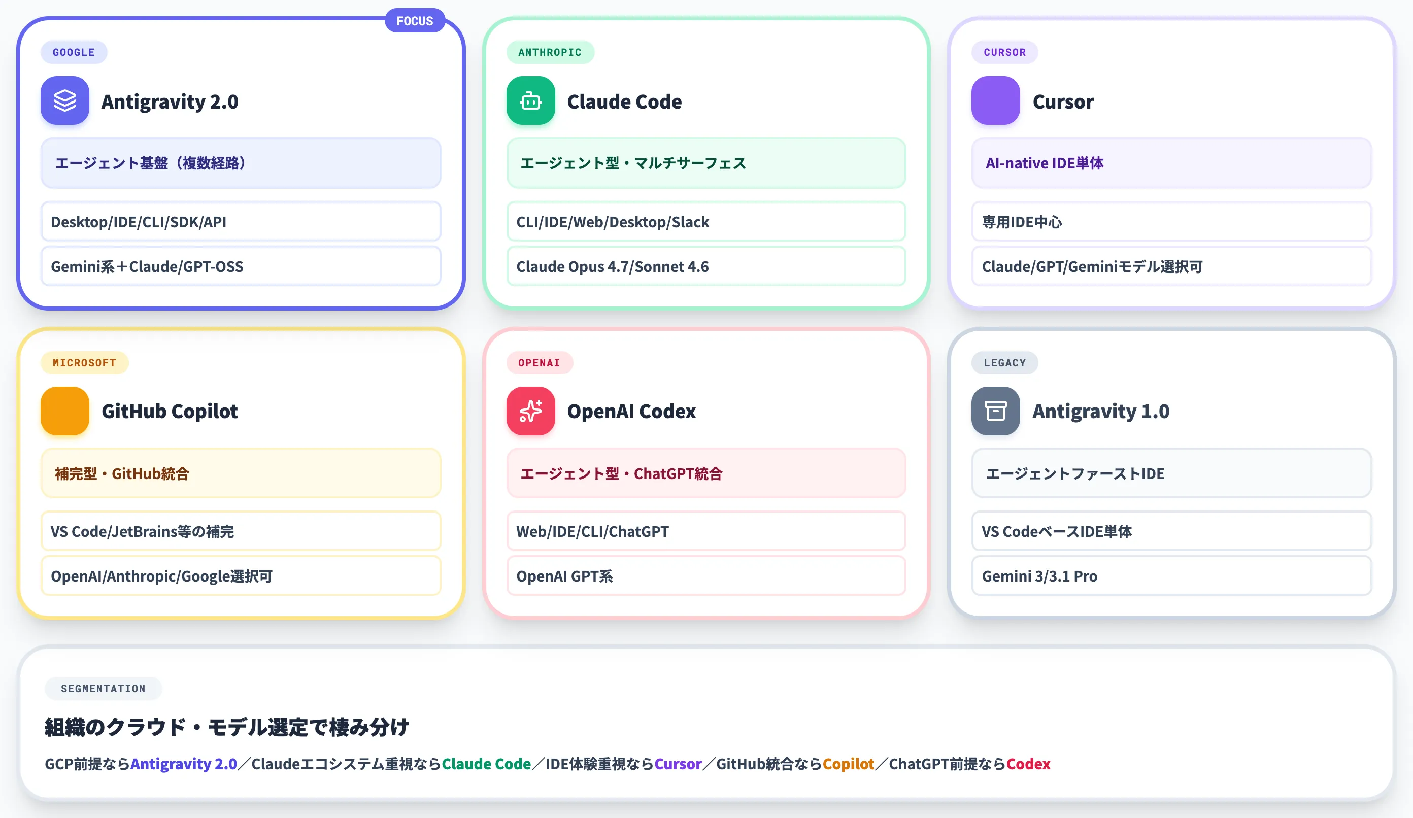Click the Claude/GPT/Geminiモデル選択可 row
The image size is (1413, 818).
pyautogui.click(x=1172, y=266)
